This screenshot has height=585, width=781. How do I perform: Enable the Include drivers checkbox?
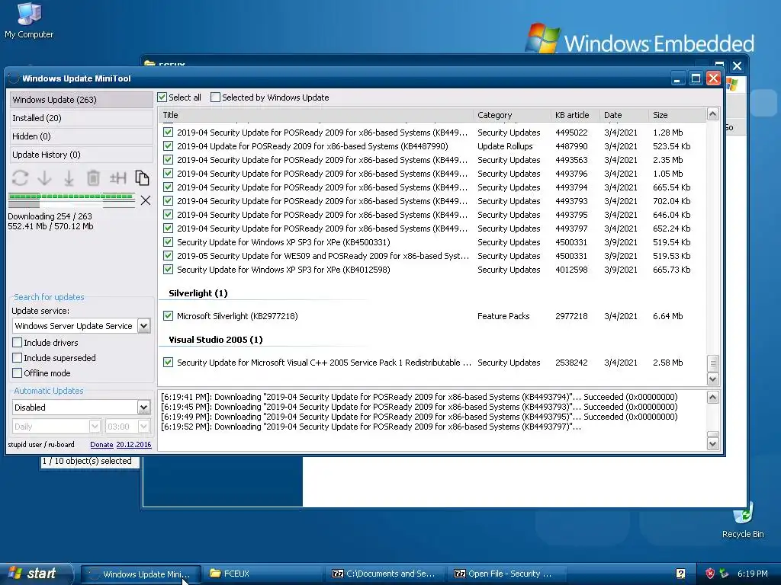point(18,343)
